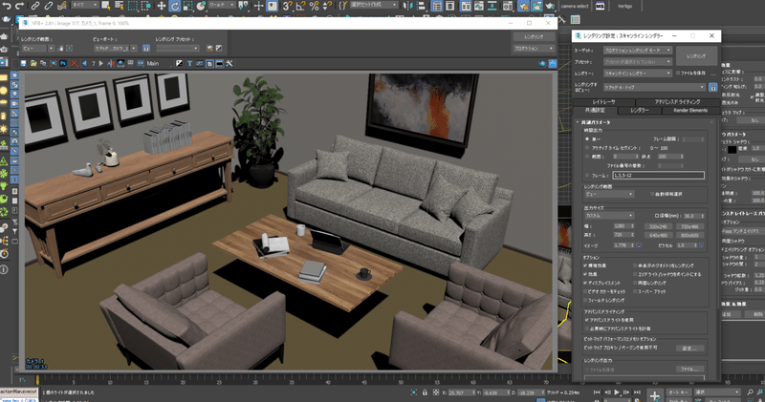765x402 pixels.
Task: Toggle A/B compare icon in VFB
Action: pyautogui.click(x=111, y=63)
